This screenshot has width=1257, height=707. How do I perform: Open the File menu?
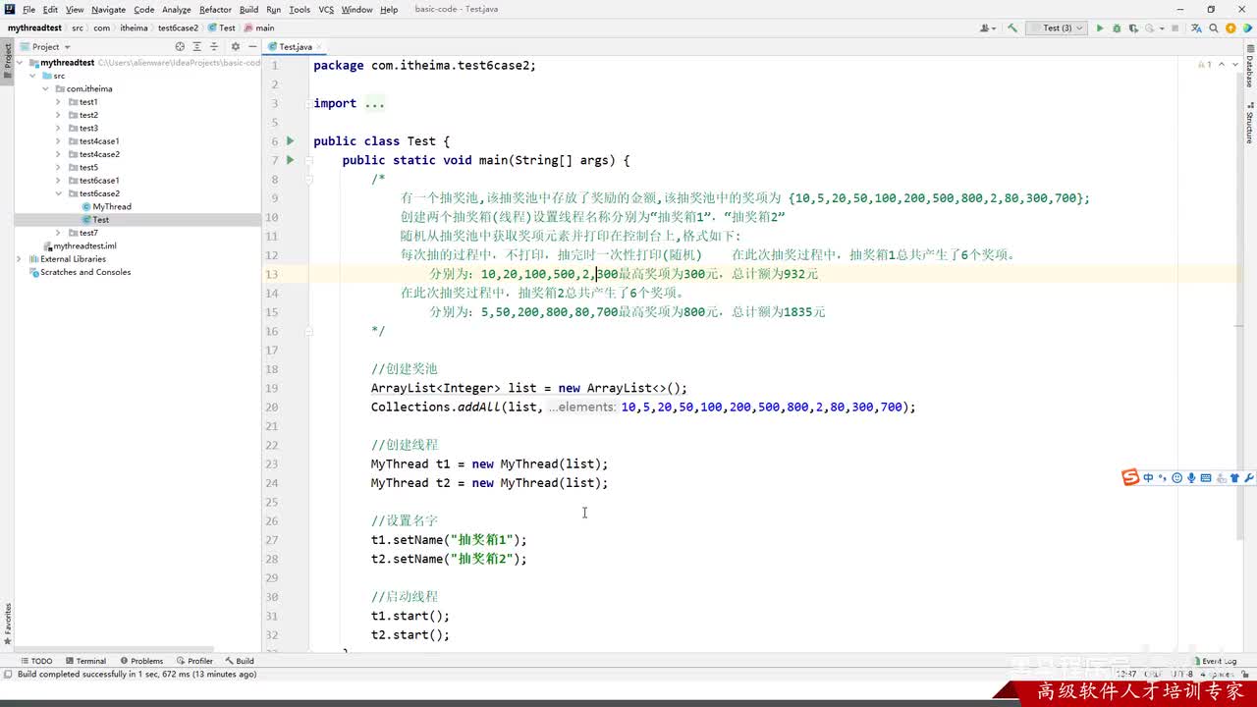(28, 10)
